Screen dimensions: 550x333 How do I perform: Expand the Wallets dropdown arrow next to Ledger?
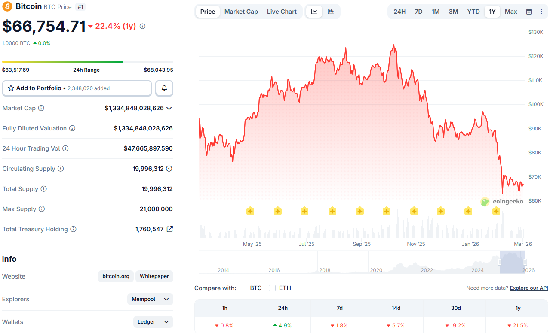tap(166, 322)
